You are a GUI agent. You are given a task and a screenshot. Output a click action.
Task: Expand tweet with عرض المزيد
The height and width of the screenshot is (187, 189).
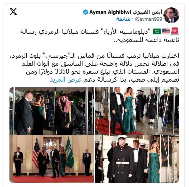(66, 80)
